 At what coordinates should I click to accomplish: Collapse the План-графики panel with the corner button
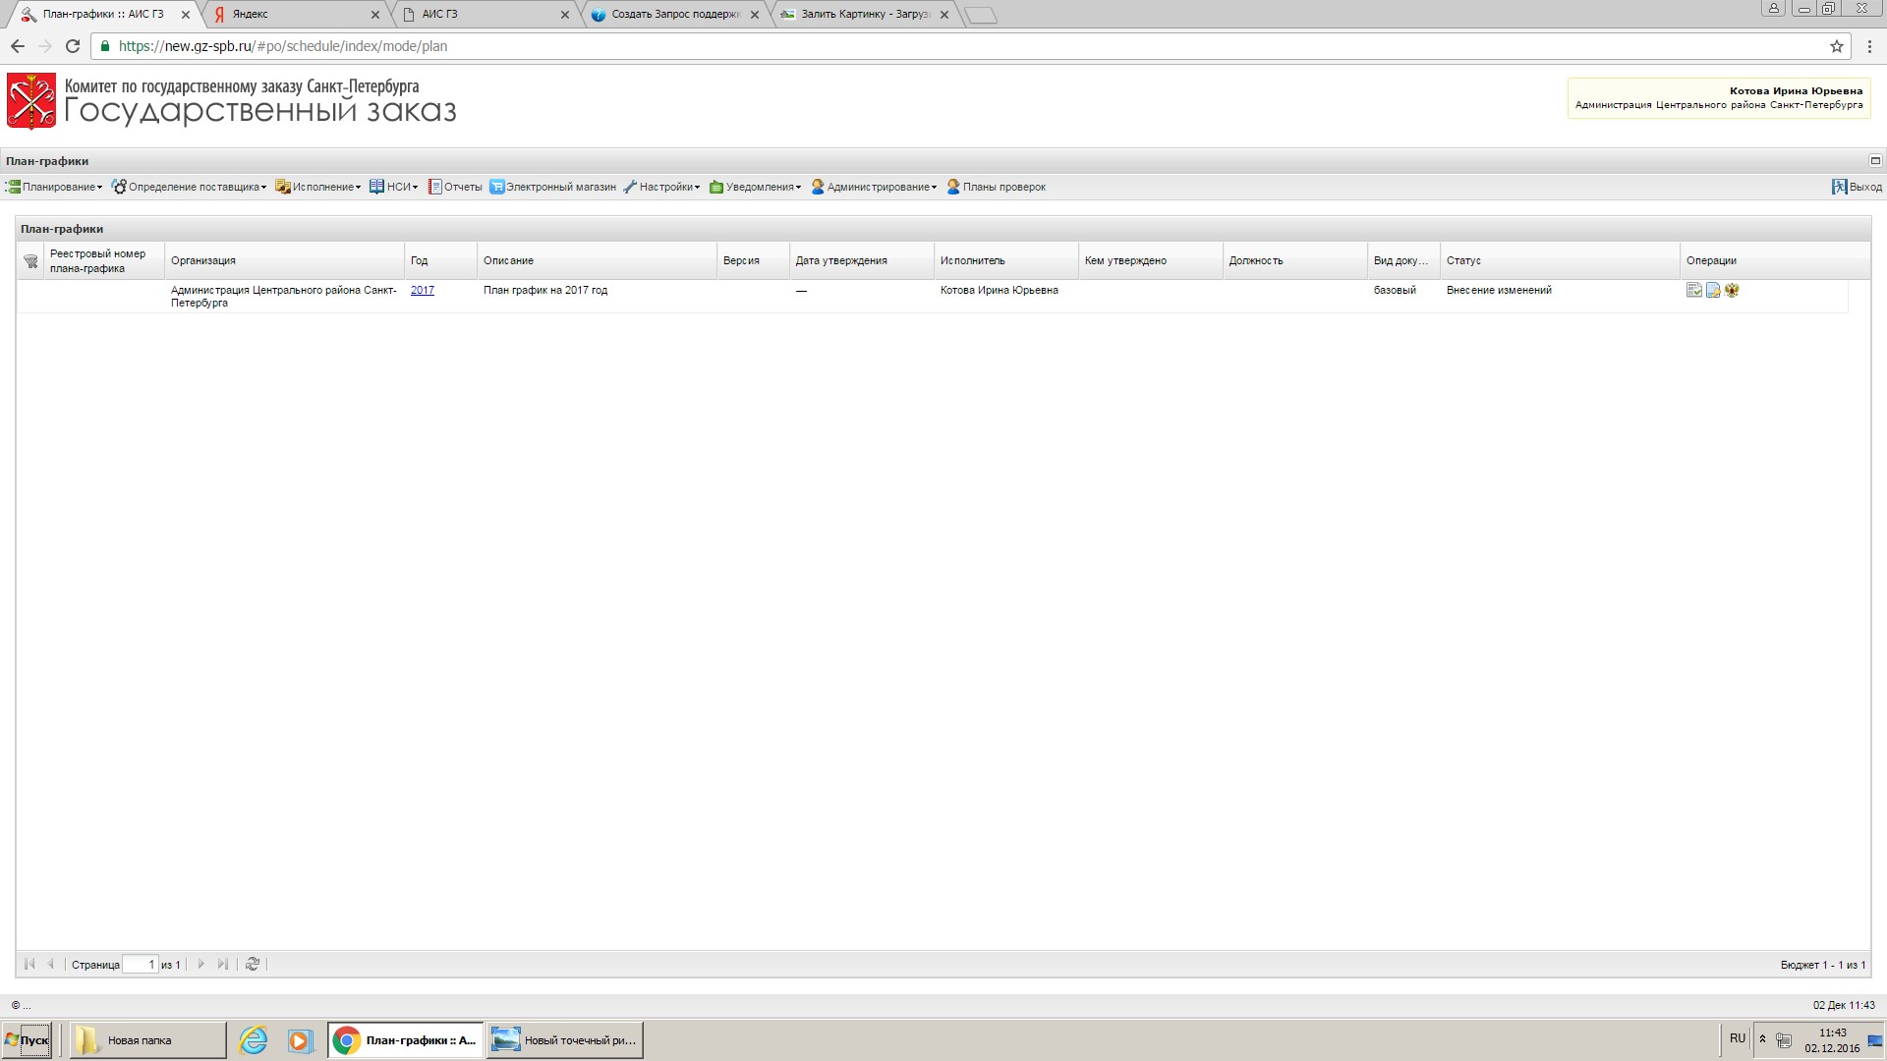pyautogui.click(x=1874, y=161)
